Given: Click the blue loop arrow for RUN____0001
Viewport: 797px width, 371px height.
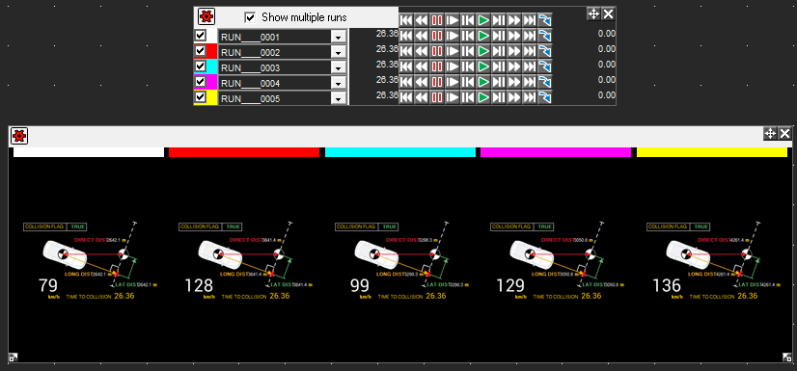Looking at the screenshot, I should coord(545,36).
